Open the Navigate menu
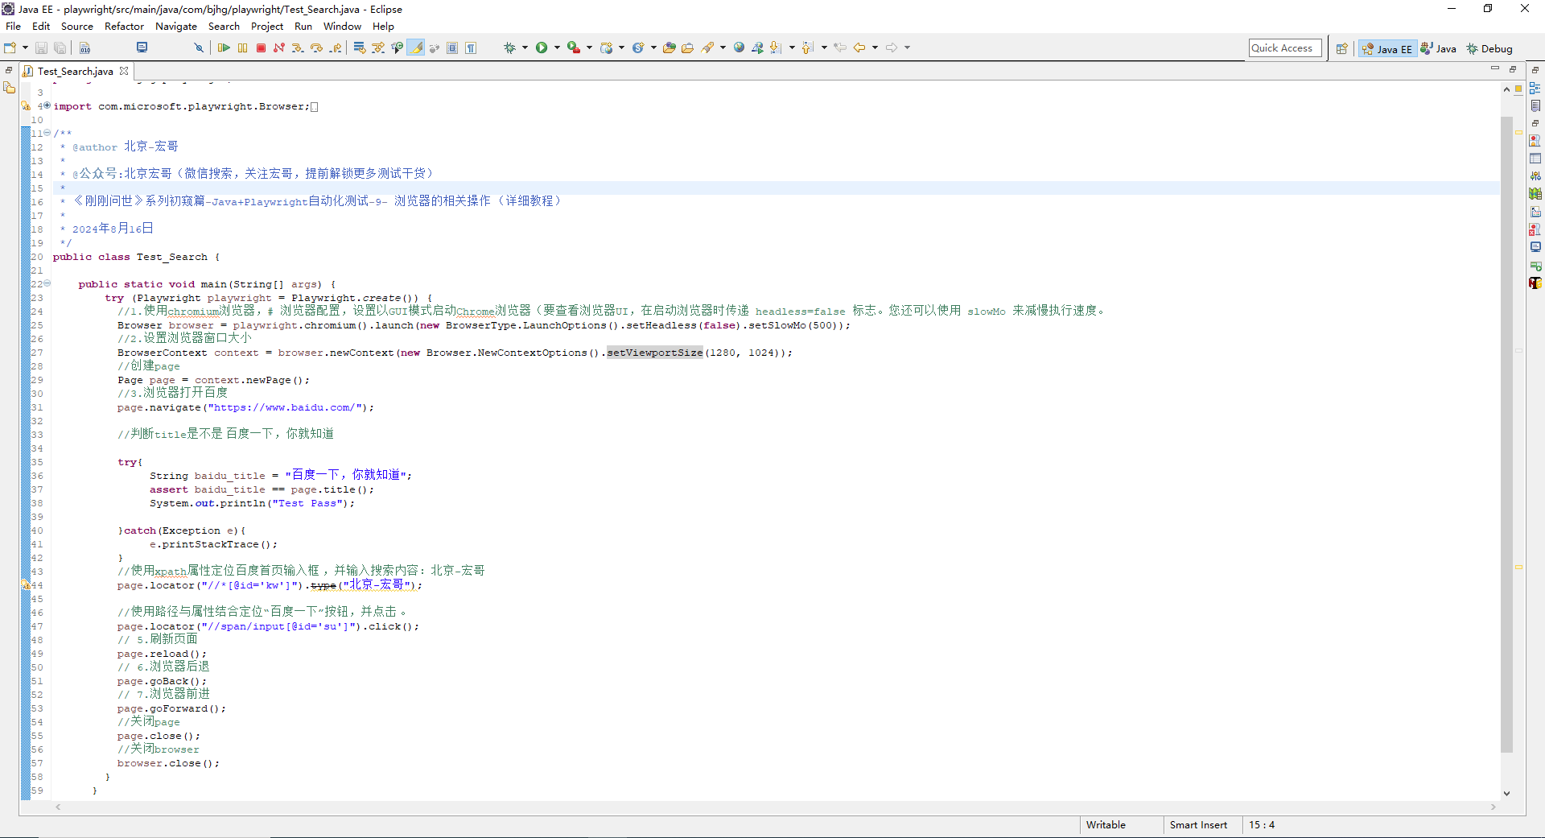The width and height of the screenshot is (1545, 838). pyautogui.click(x=176, y=27)
